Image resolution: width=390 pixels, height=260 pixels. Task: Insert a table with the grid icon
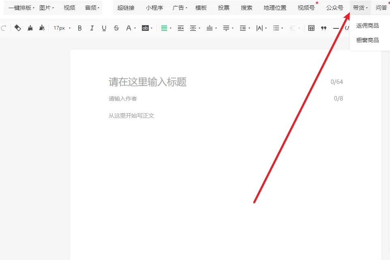click(311, 28)
